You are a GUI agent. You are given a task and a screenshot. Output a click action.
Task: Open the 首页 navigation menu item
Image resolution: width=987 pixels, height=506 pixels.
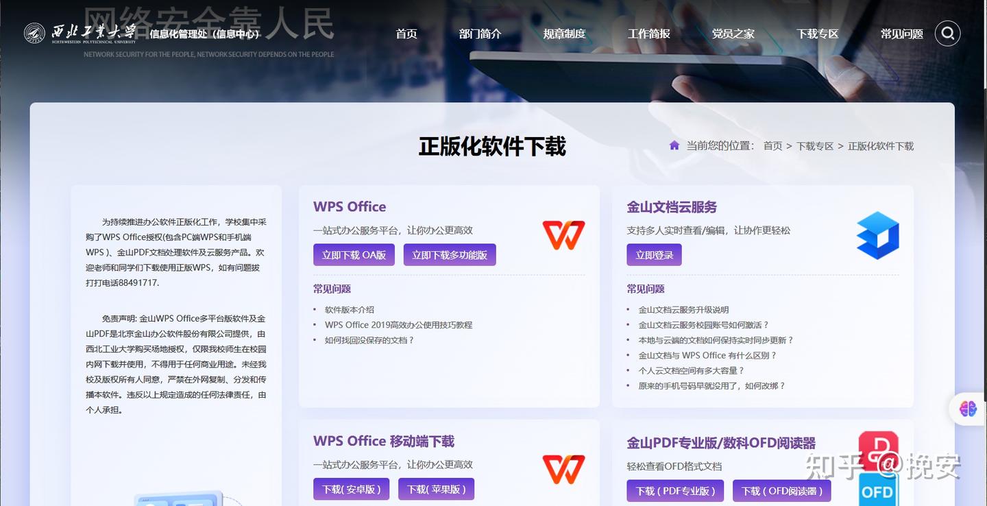coord(406,34)
